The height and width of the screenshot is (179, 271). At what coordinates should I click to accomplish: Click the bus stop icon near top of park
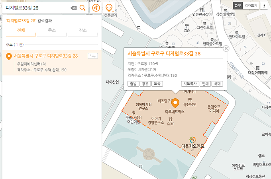click(x=139, y=27)
